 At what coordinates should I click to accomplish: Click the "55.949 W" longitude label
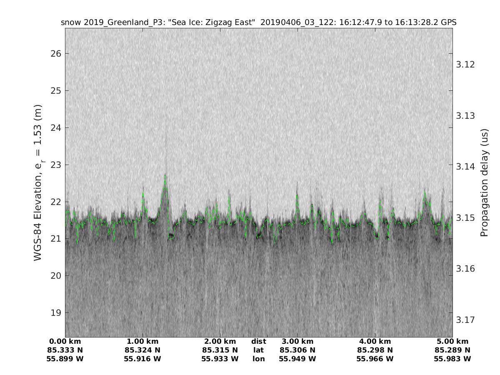point(297,359)
